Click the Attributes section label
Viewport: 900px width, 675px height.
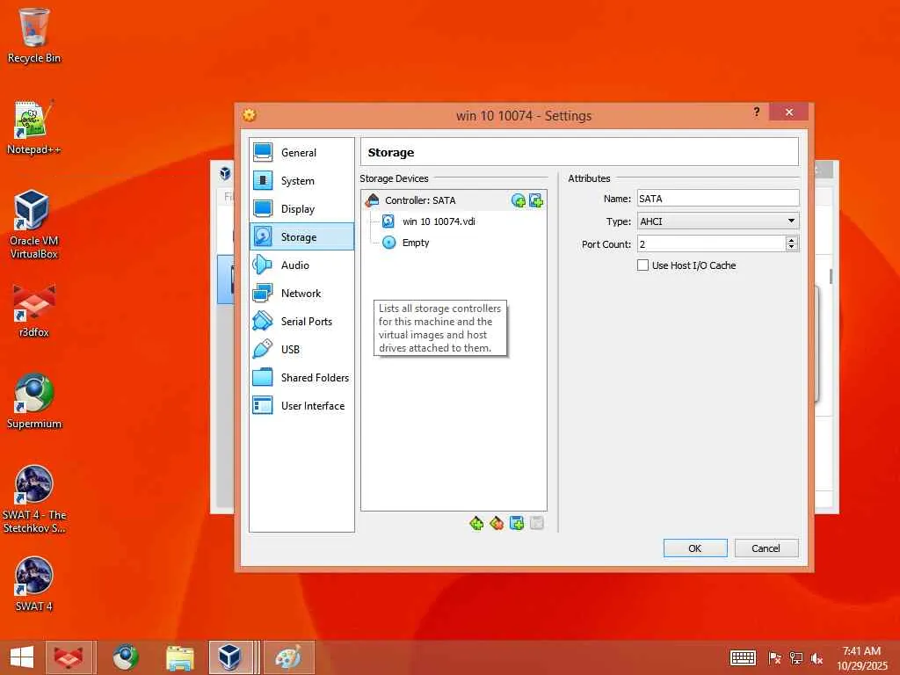(589, 178)
